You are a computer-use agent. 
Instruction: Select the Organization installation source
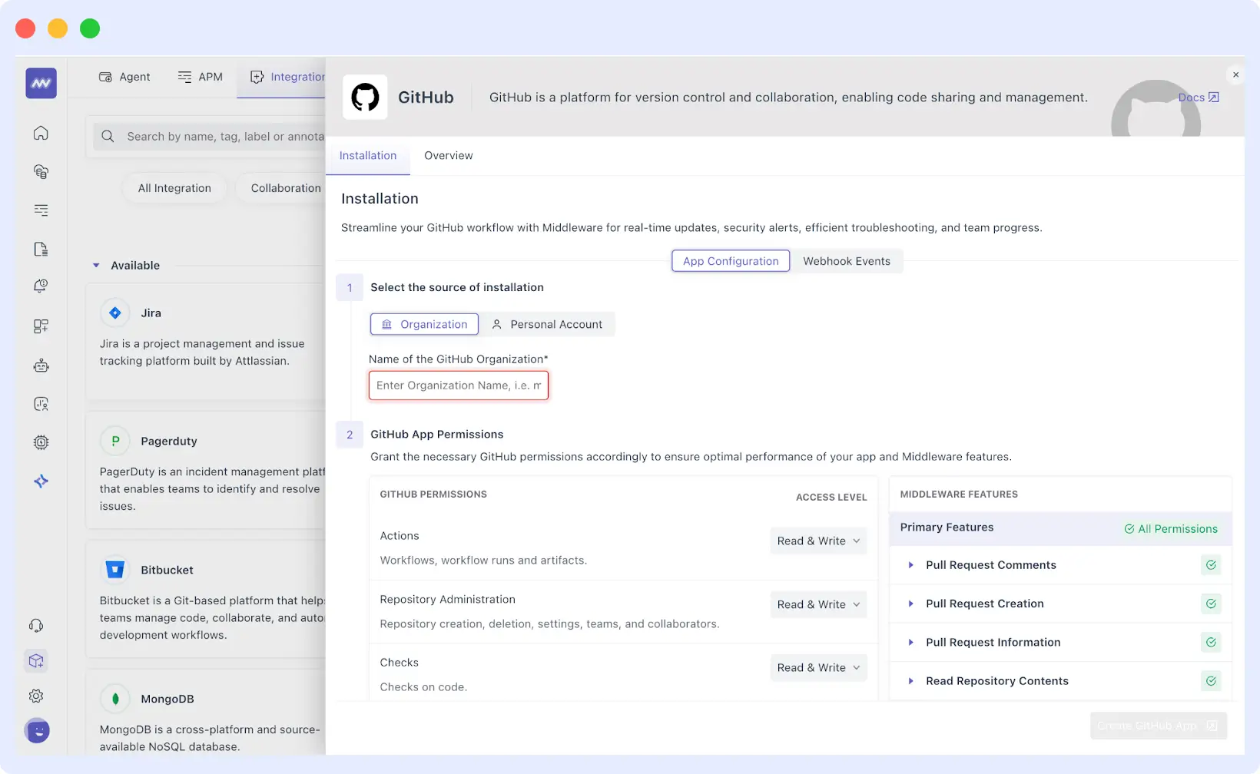(x=423, y=323)
